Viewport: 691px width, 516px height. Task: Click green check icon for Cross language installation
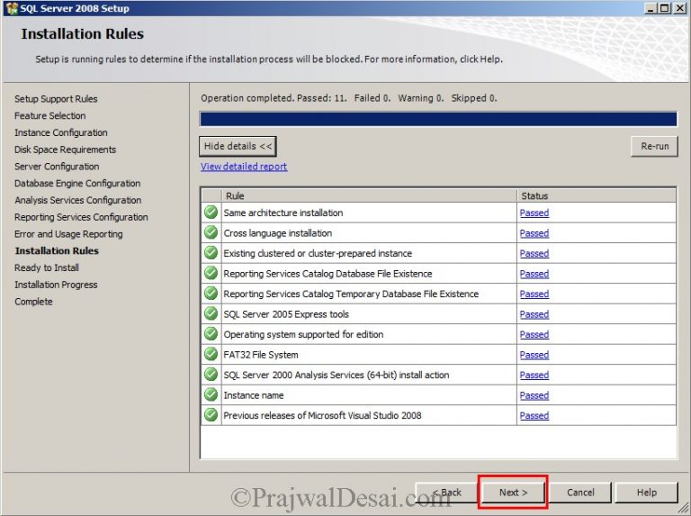[x=211, y=233]
